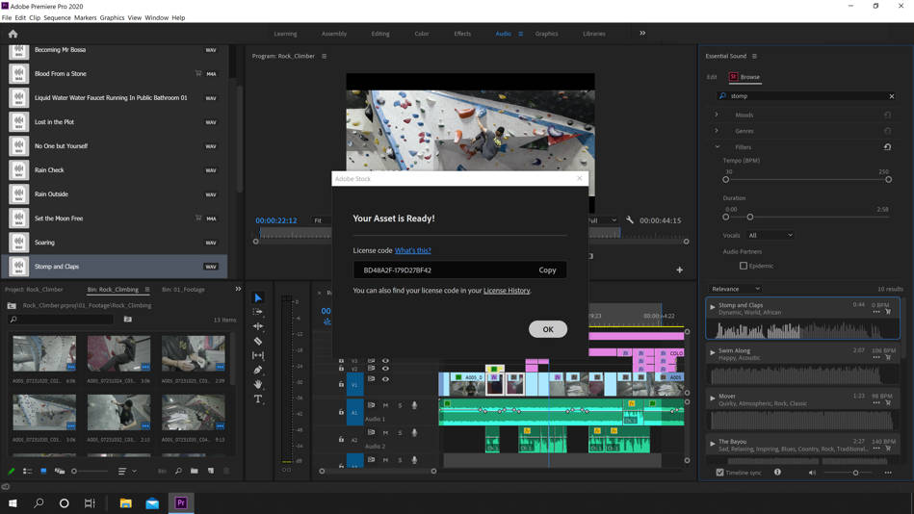
Task: Switch to the Edit tab in Essential Sound
Action: pos(712,77)
